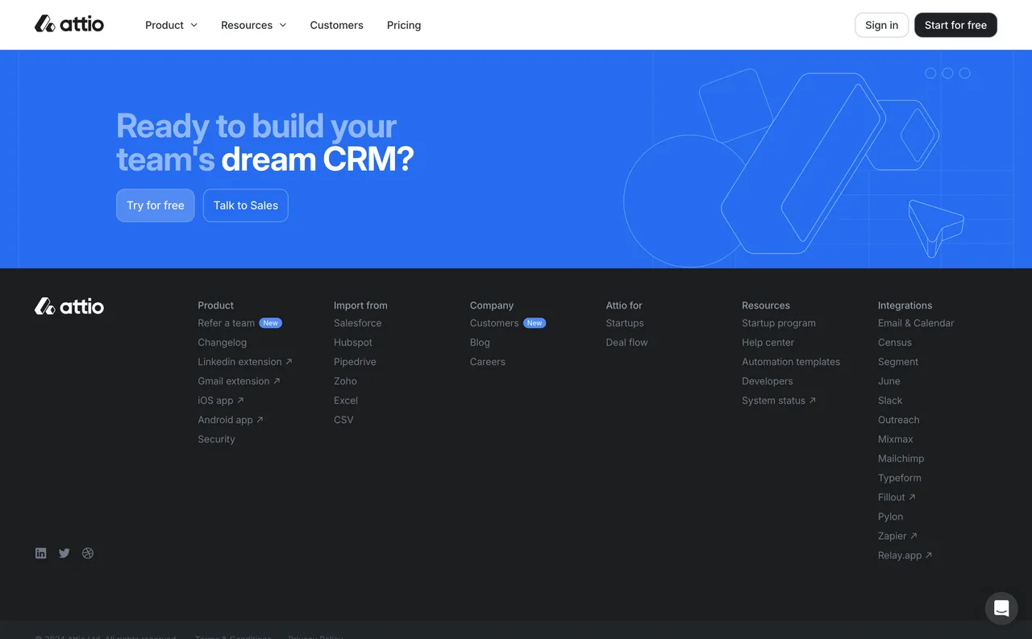Click the Start for free button

pos(955,25)
